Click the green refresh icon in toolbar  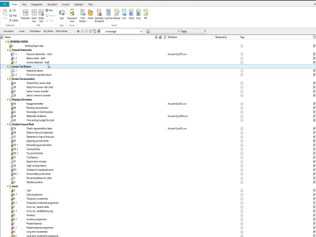tap(94, 31)
